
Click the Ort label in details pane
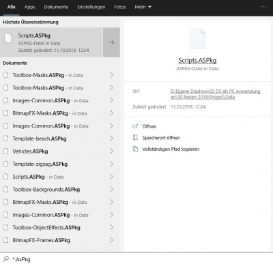136,91
